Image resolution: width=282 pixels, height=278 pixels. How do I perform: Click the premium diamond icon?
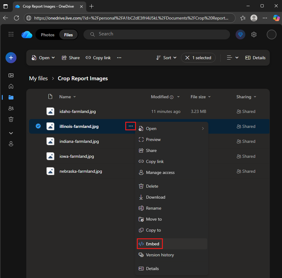(x=240, y=34)
